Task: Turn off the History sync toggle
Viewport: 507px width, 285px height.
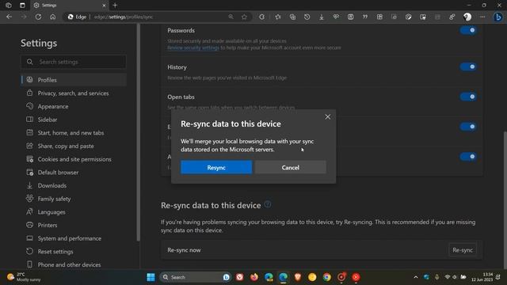Action: pyautogui.click(x=468, y=66)
